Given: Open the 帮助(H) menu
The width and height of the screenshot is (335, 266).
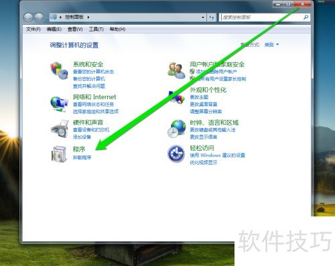Looking at the screenshot, I should [117, 29].
